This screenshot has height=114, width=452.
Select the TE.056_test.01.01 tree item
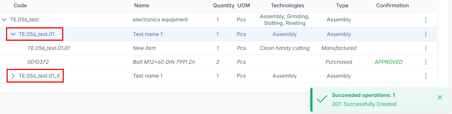[x=49, y=48]
